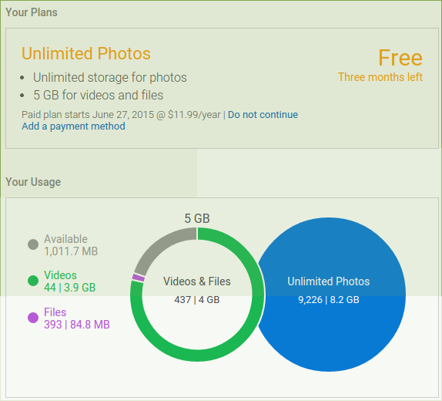The height and width of the screenshot is (401, 442).
Task: Click the Three months left text
Action: point(380,77)
